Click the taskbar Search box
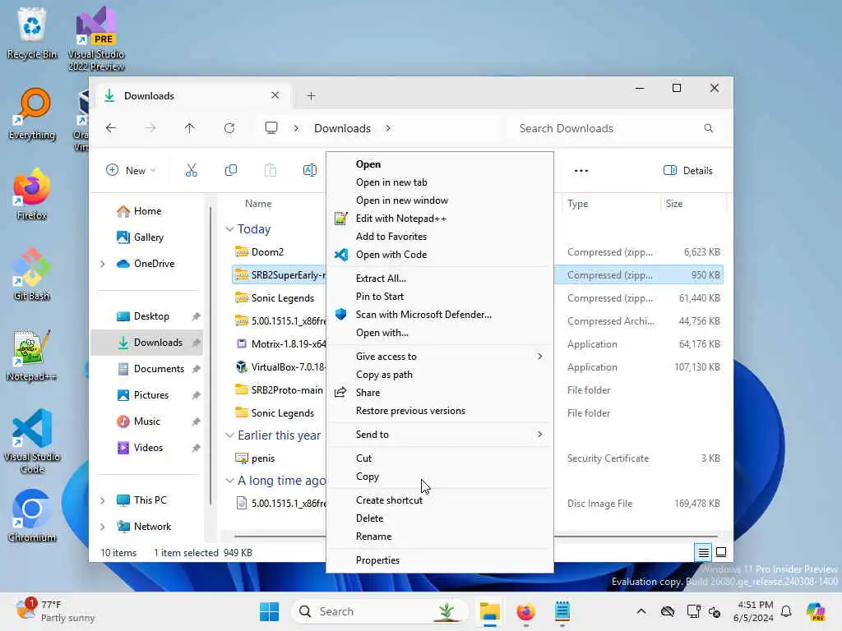Viewport: 842px width, 631px height. tap(379, 611)
